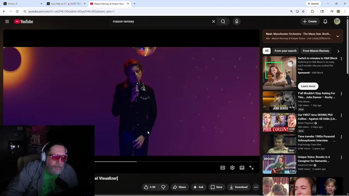This screenshot has width=349, height=196.
Task: Share the video
Action: (179, 187)
